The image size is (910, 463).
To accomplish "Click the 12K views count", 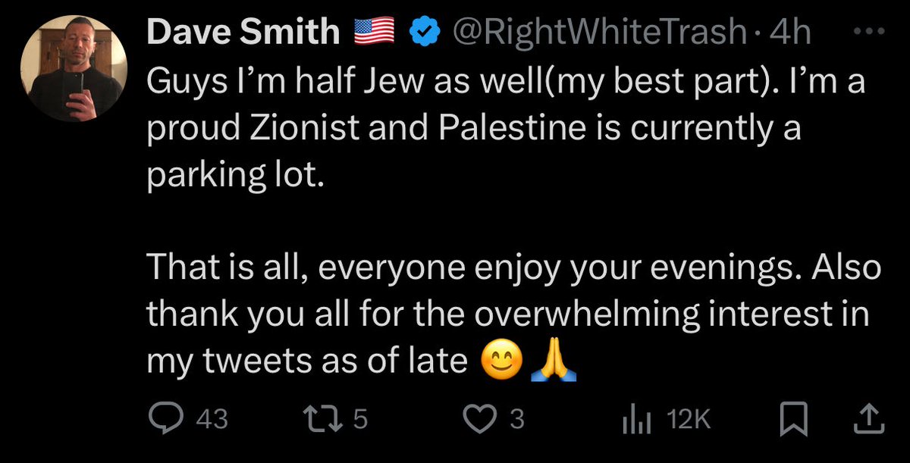I will point(689,420).
